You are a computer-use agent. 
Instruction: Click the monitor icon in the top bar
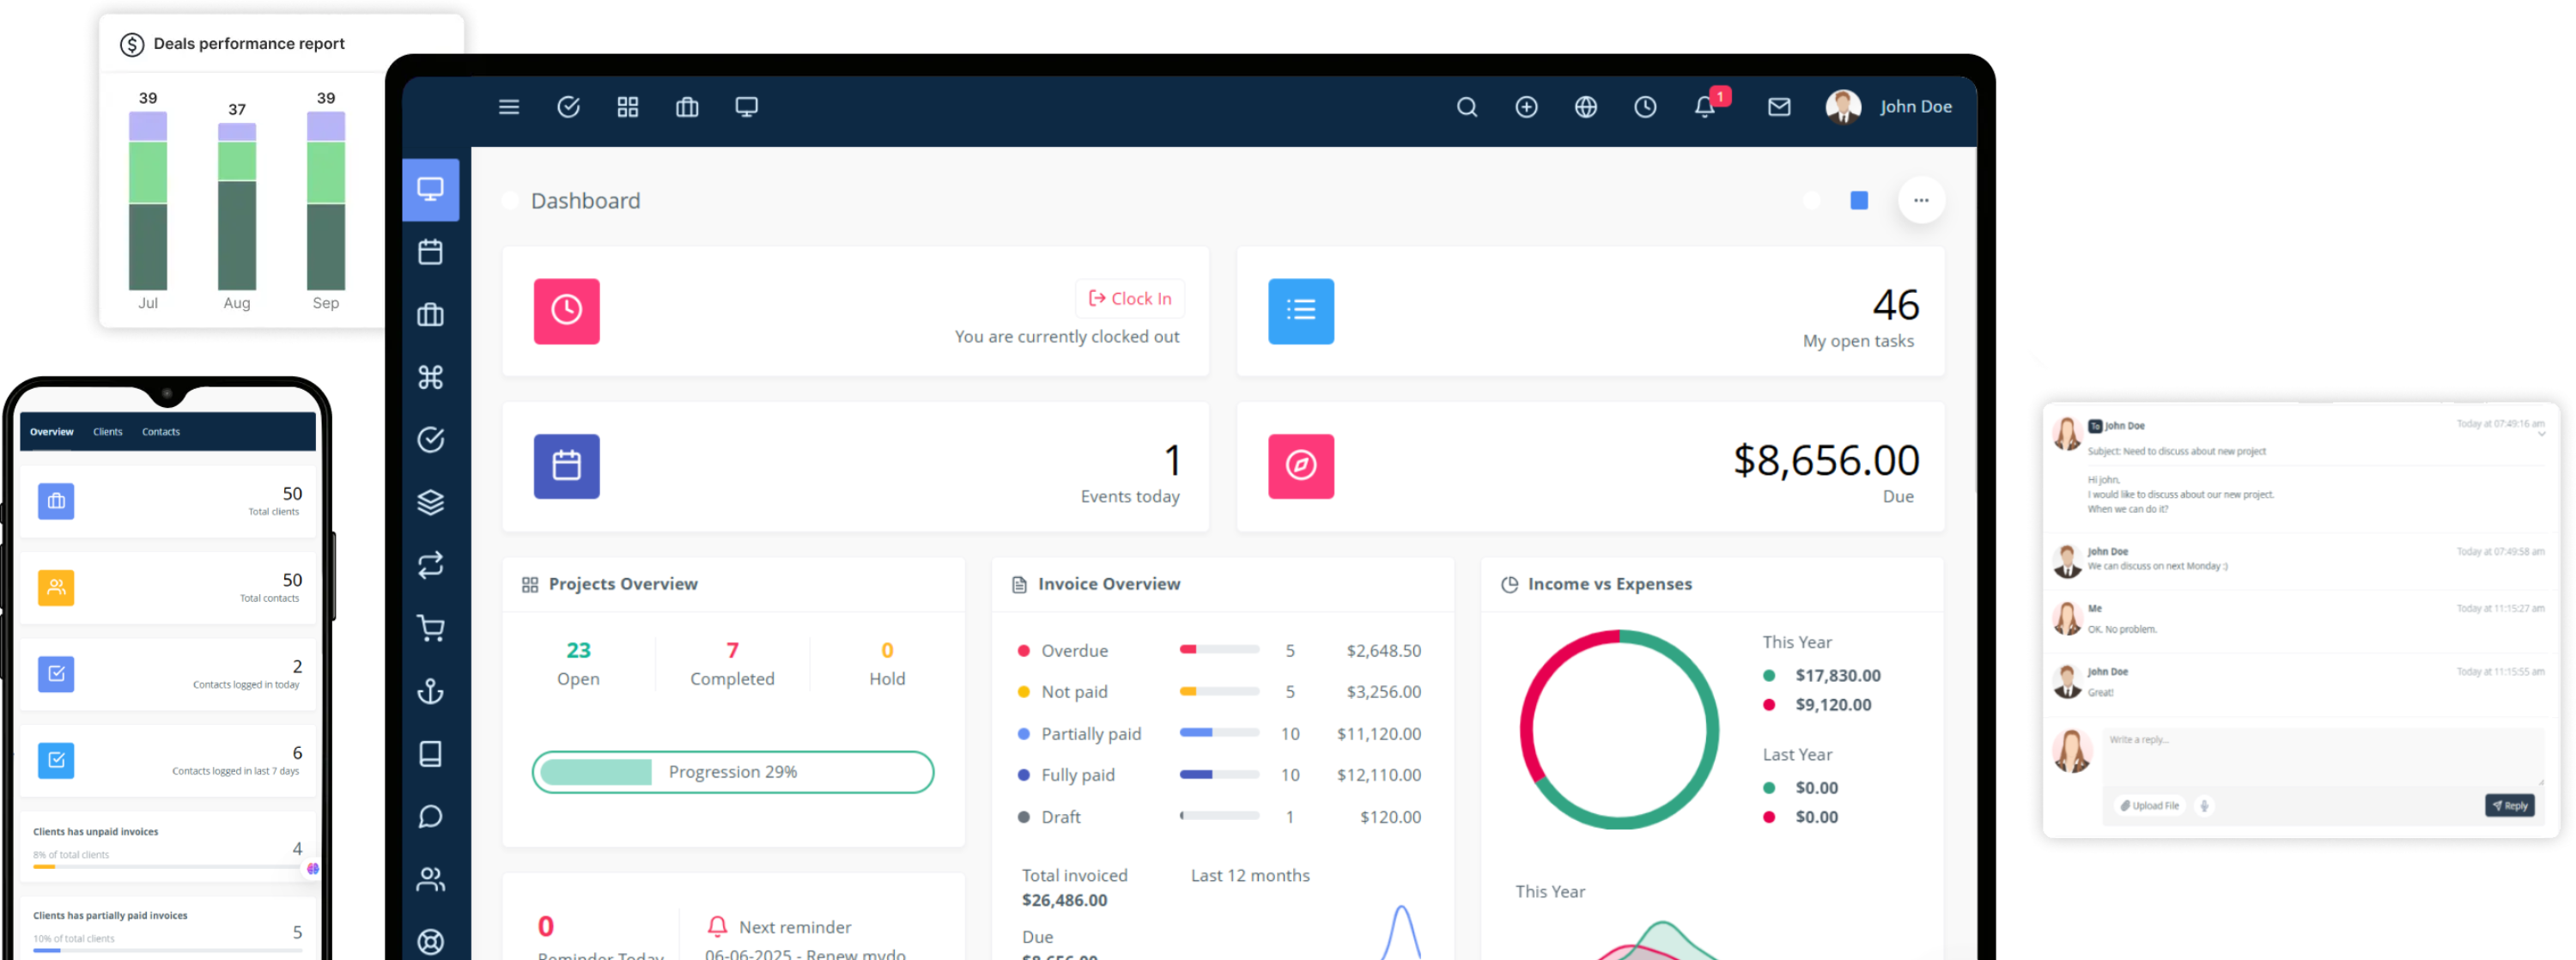click(746, 107)
